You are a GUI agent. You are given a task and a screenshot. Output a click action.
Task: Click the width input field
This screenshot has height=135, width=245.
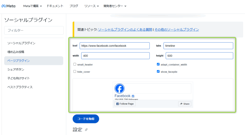[x=115, y=56]
